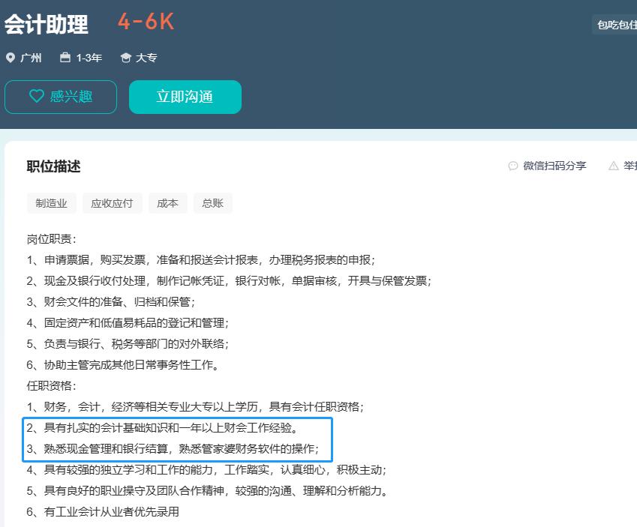637x527 pixels.
Task: Click the briefcase icon beside 1-3年
Action: (65, 57)
